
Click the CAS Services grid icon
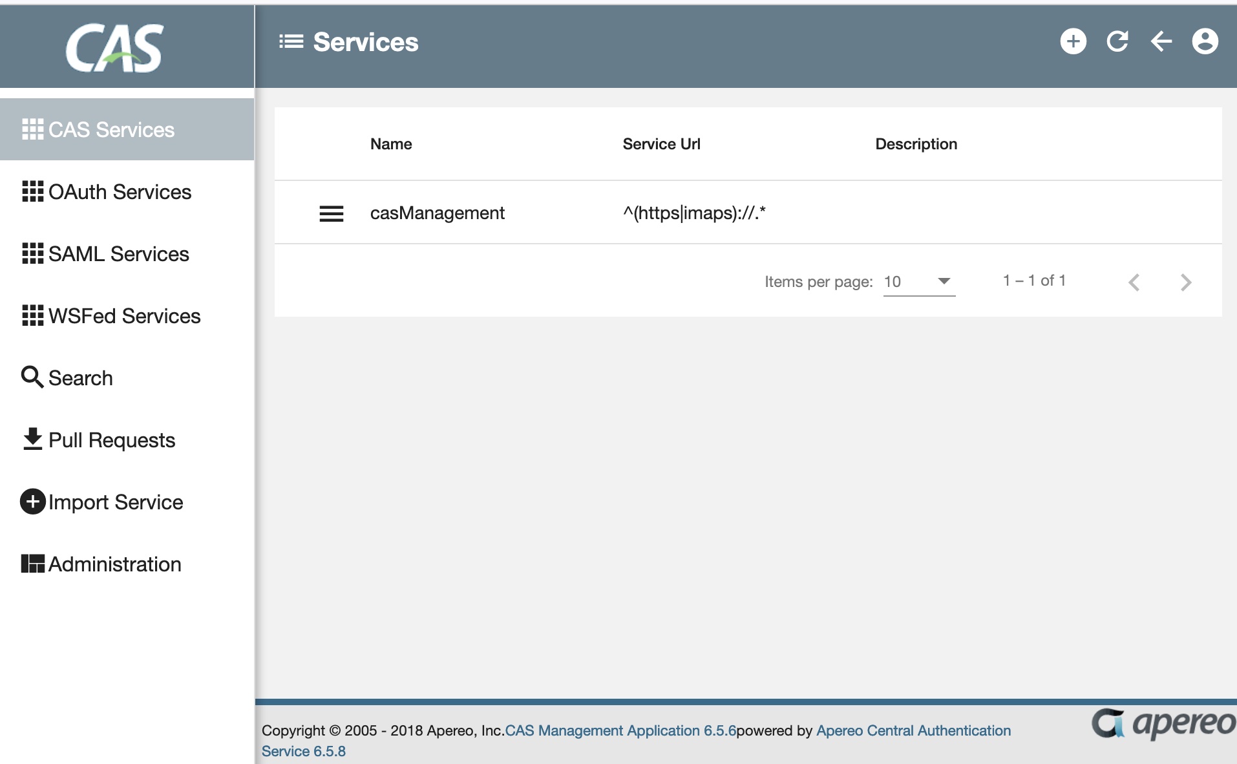coord(32,129)
